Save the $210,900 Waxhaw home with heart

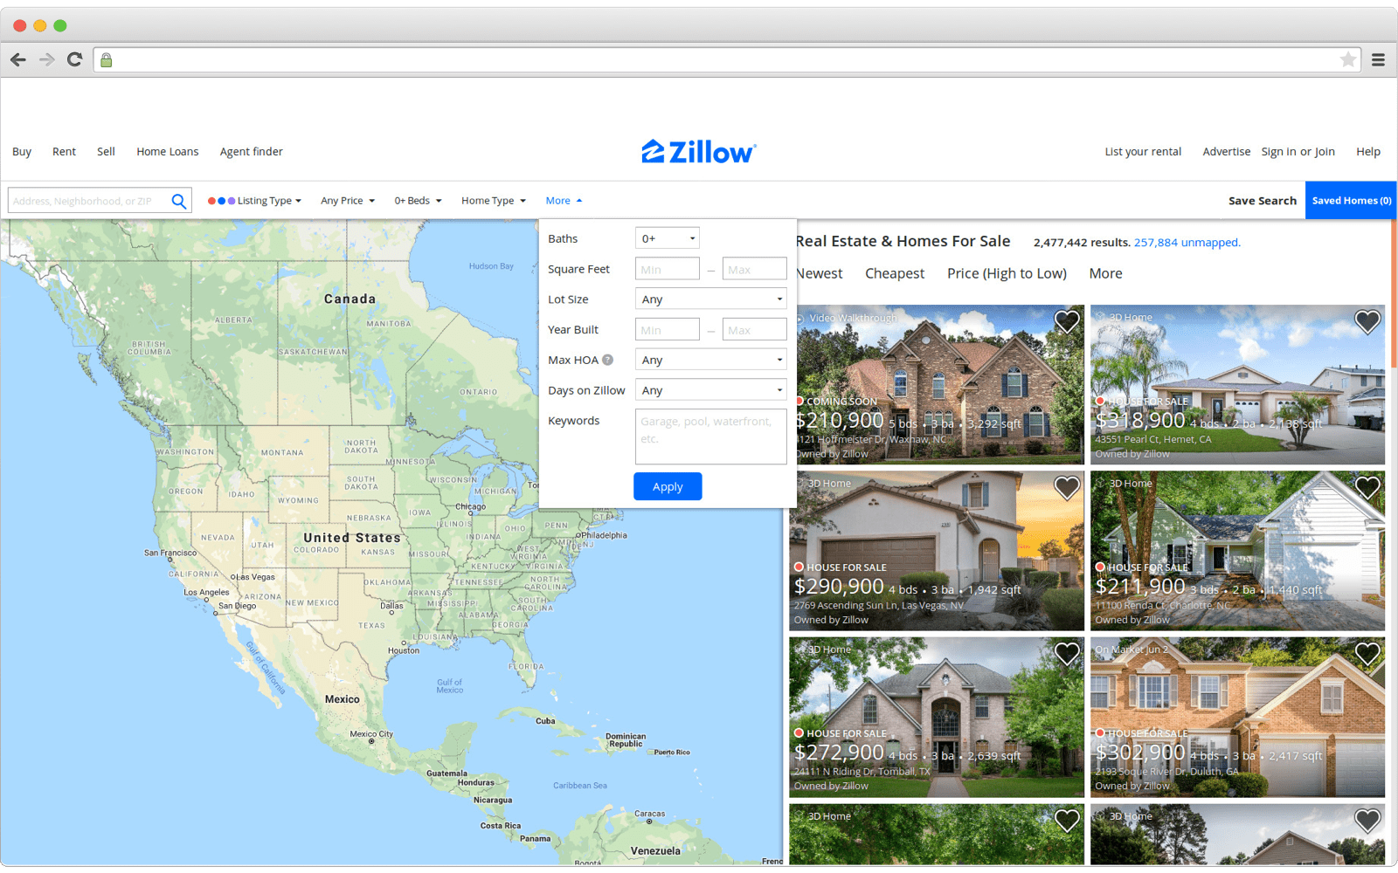point(1067,321)
